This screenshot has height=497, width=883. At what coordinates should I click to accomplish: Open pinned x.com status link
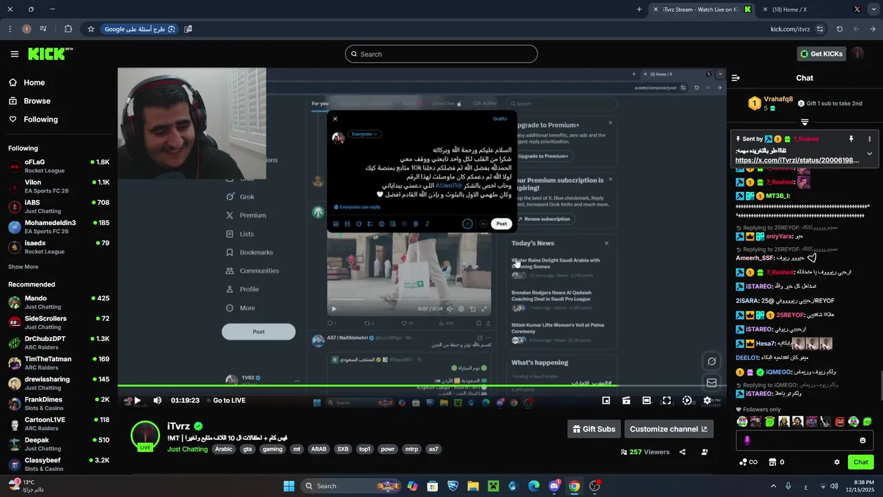click(x=797, y=160)
